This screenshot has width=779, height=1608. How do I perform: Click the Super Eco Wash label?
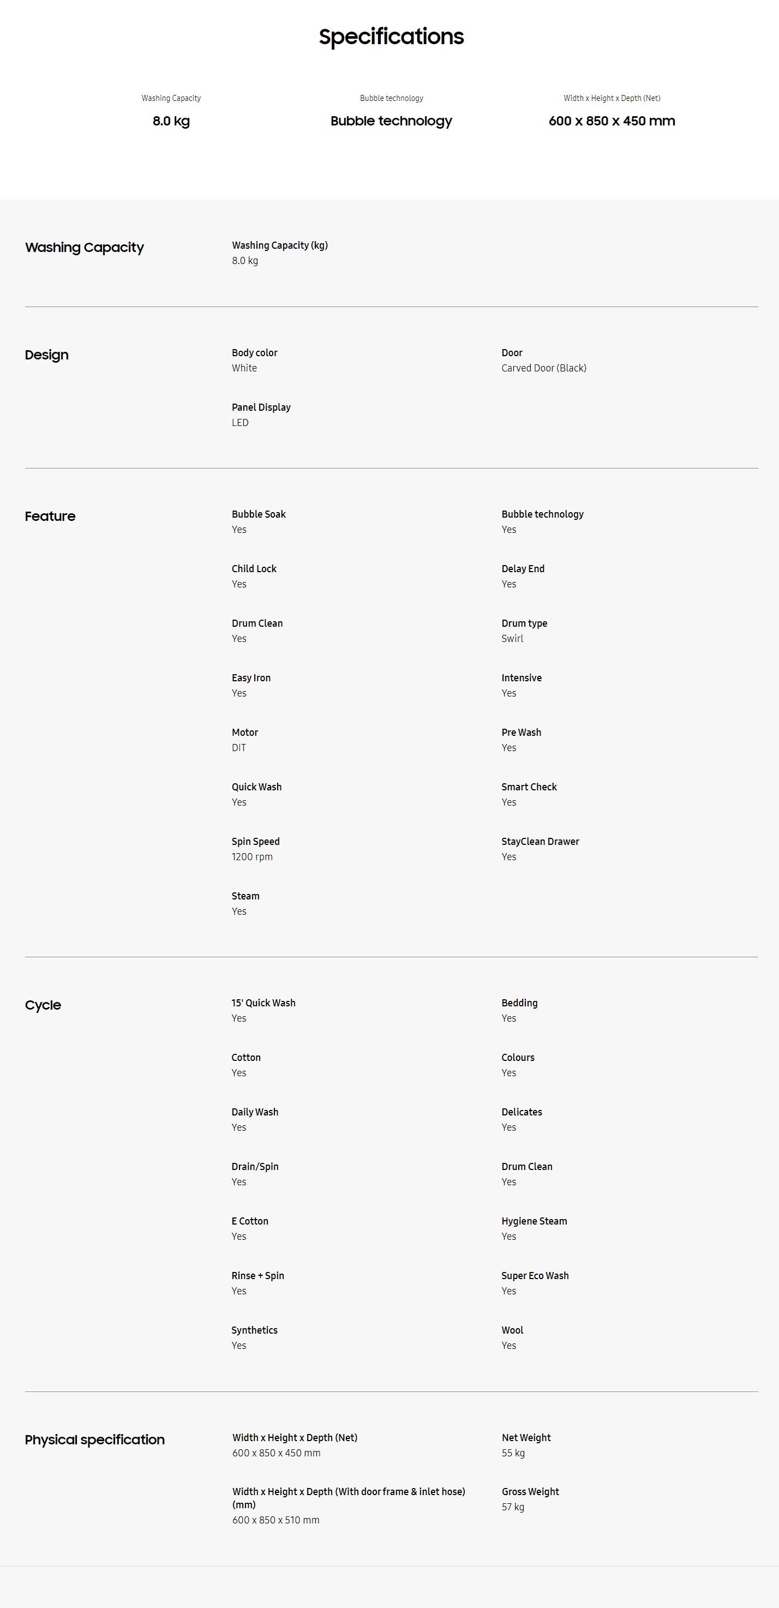tap(535, 1275)
